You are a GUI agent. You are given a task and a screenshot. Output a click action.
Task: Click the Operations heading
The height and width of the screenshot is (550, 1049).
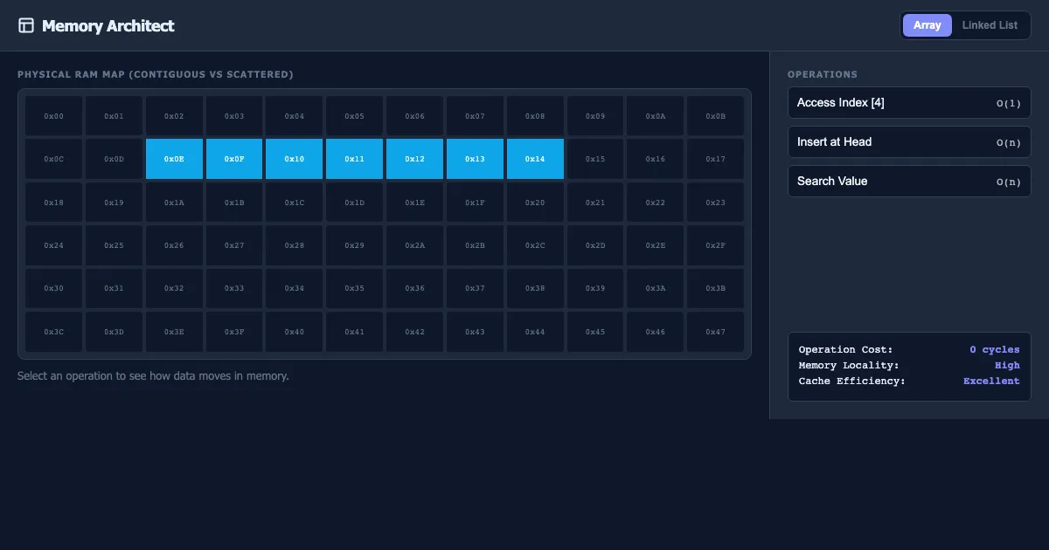click(823, 75)
